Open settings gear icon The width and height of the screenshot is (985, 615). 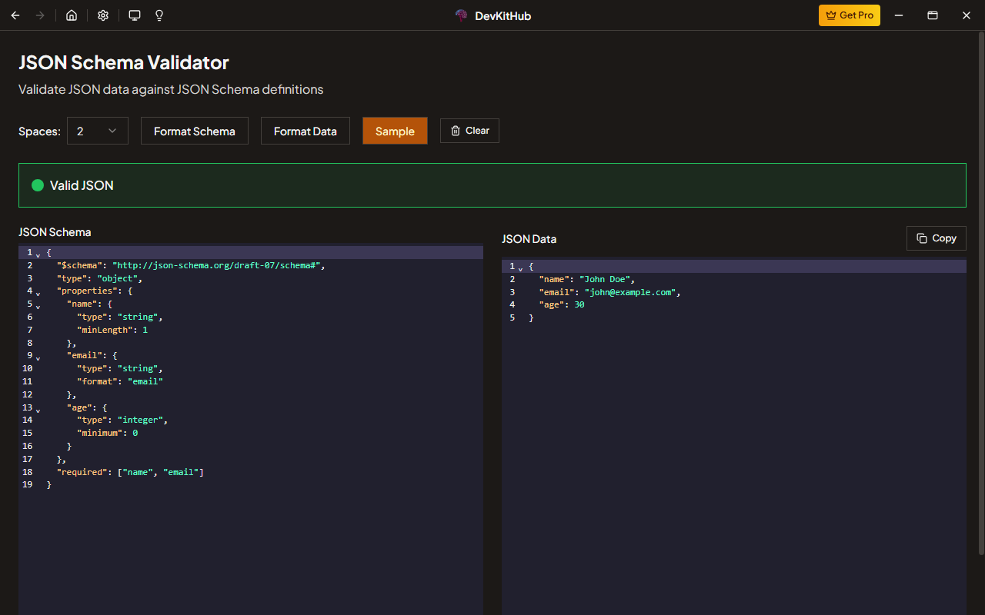click(x=103, y=15)
